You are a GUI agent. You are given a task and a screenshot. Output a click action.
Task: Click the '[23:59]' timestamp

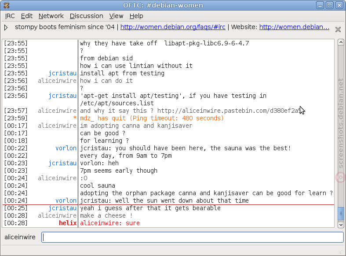click(x=16, y=118)
